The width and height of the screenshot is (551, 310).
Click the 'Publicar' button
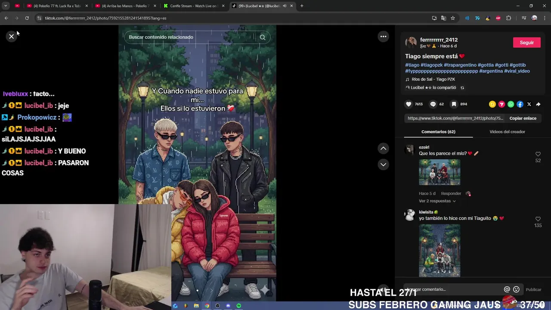pos(533,290)
